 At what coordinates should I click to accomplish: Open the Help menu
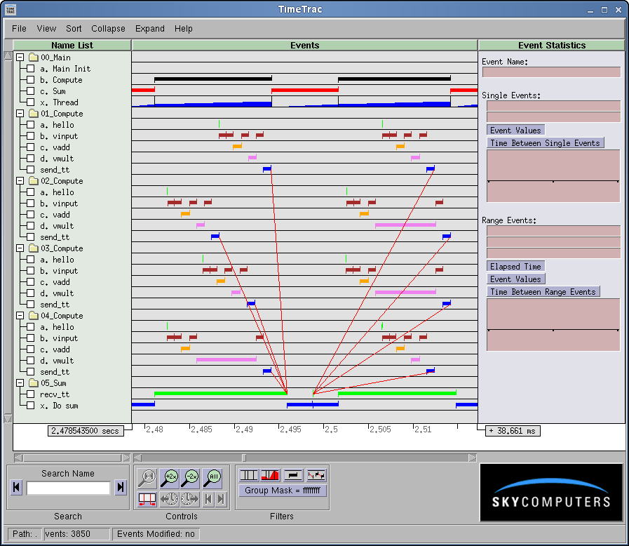point(184,29)
